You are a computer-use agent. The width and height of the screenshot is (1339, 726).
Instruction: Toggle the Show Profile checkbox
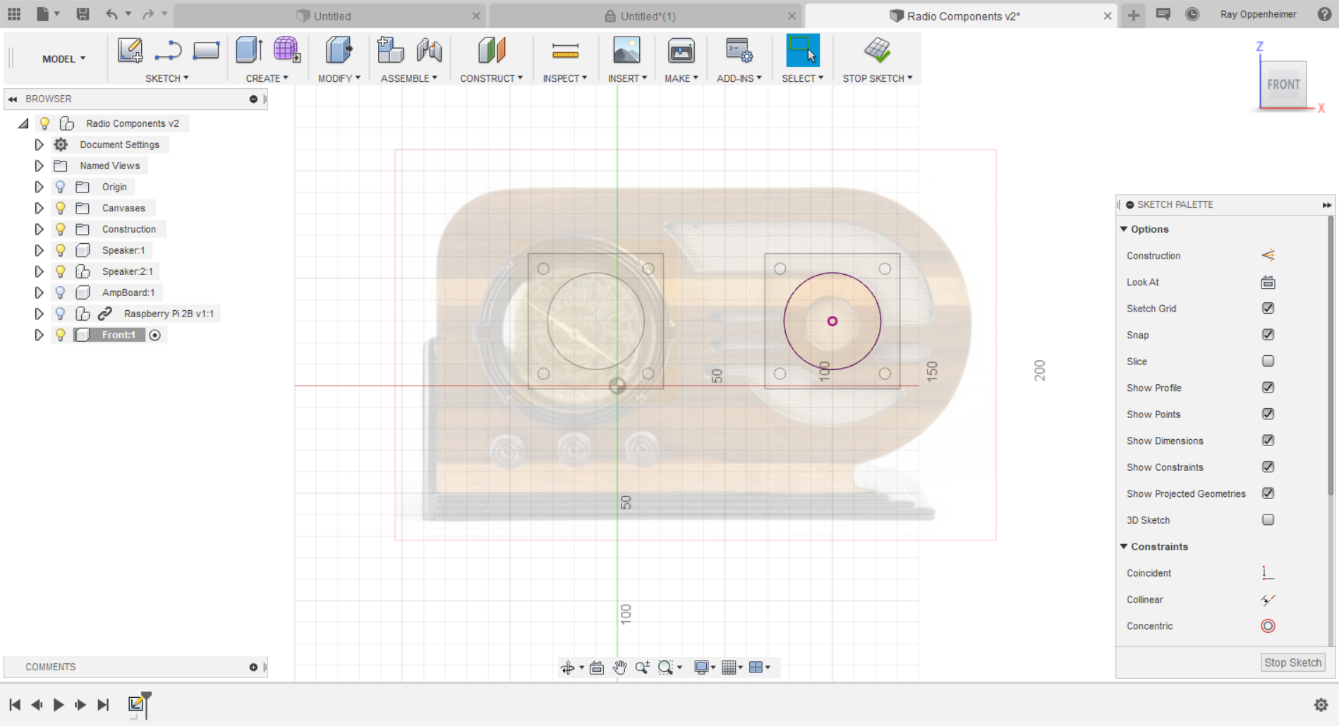pos(1268,388)
